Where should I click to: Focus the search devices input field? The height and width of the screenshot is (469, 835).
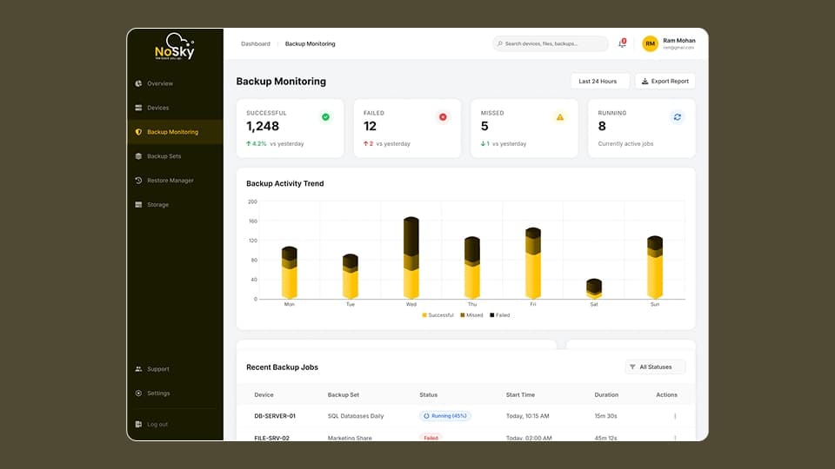[551, 43]
